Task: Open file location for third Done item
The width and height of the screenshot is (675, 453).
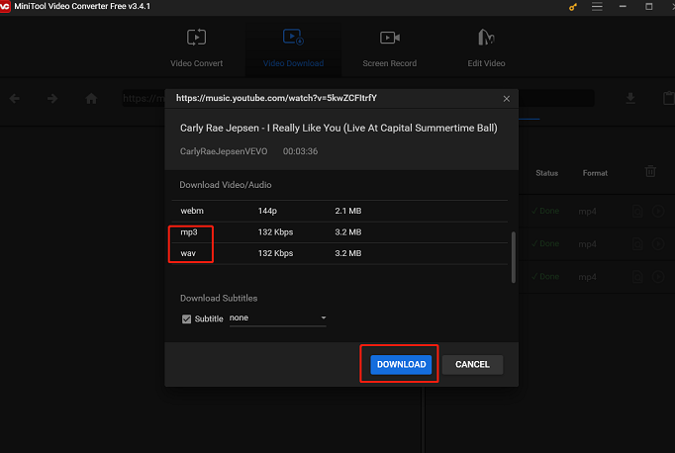Action: (637, 277)
